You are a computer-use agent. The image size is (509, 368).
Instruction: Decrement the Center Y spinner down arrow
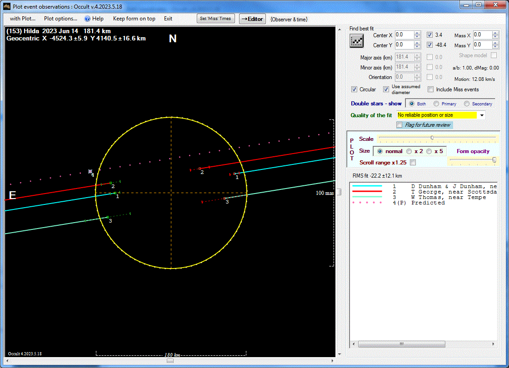coord(417,47)
